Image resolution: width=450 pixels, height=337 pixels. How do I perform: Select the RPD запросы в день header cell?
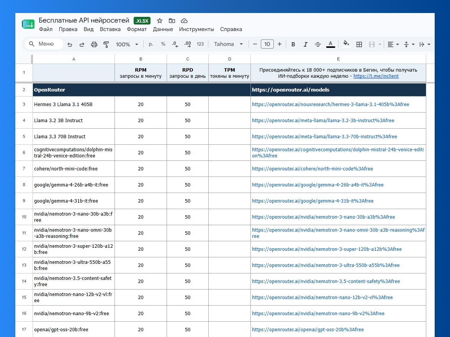pos(188,73)
